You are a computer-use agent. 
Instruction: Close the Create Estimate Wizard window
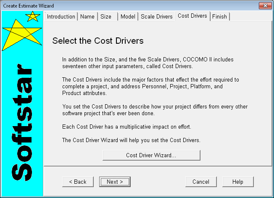(x=265, y=5)
